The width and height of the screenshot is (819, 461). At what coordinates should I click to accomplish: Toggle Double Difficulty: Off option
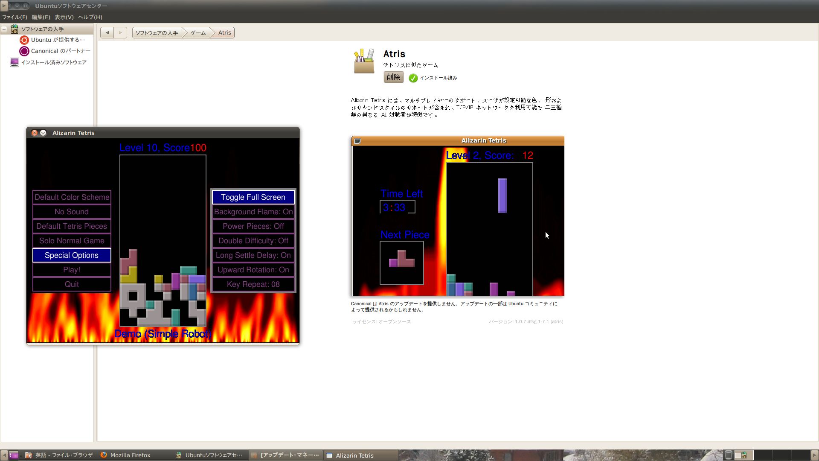tap(253, 241)
